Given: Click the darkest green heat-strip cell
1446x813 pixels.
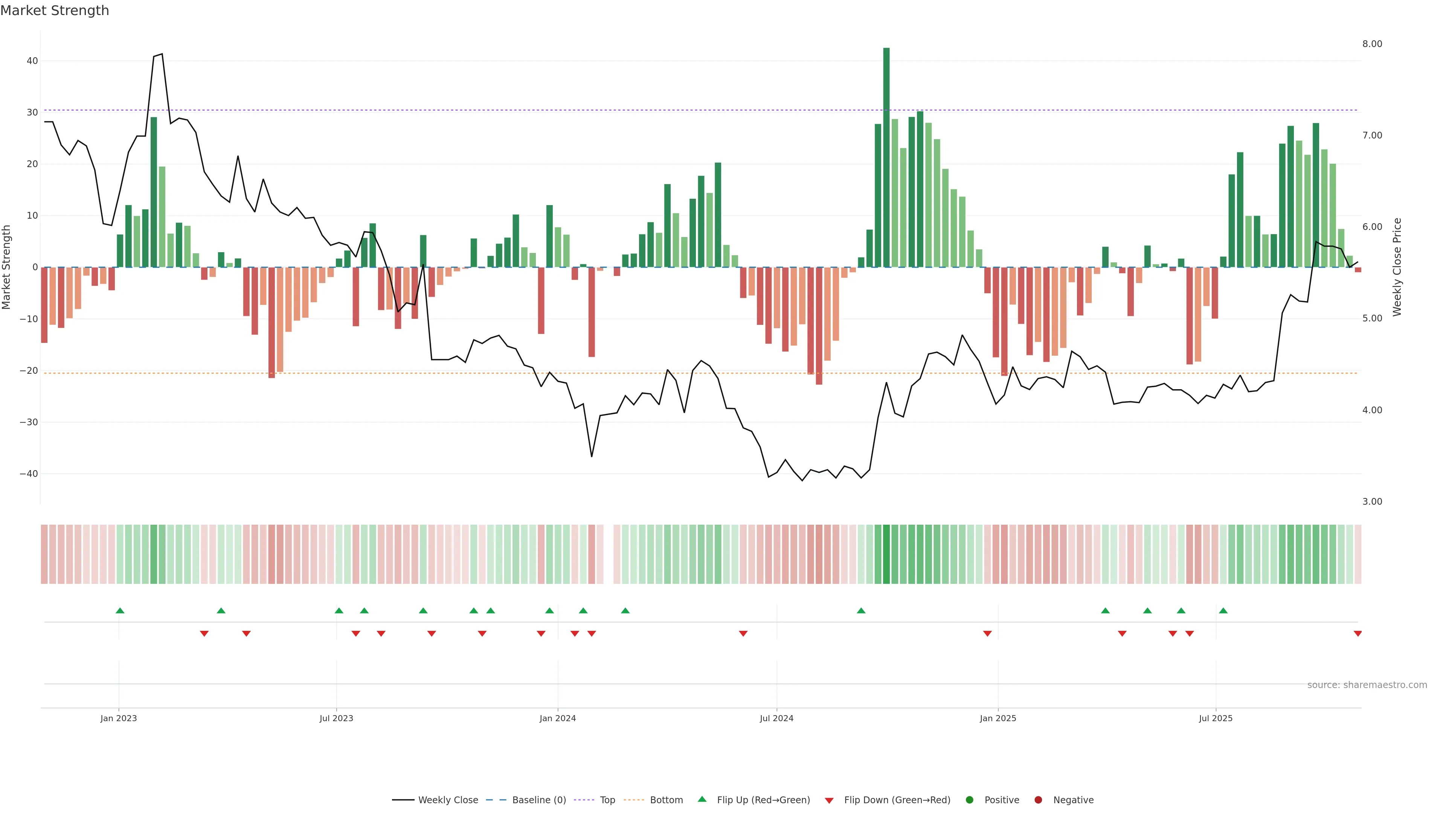Looking at the screenshot, I should 886,554.
